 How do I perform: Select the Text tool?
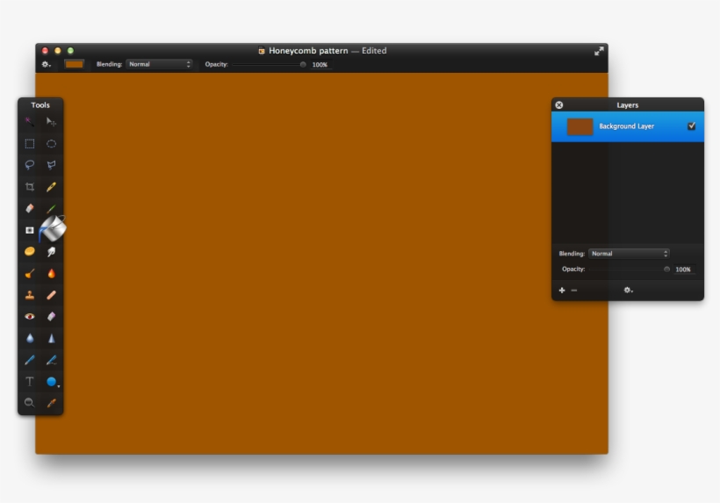[x=29, y=382]
